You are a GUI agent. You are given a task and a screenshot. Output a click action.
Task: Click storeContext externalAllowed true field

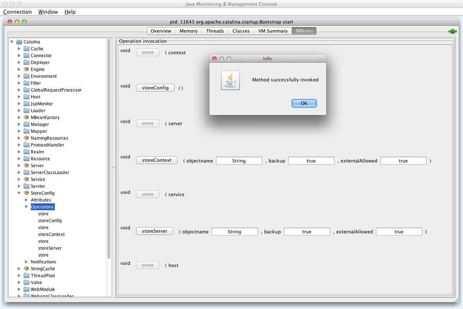[403, 161]
